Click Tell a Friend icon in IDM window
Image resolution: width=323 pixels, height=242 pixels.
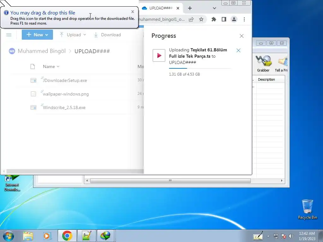[x=281, y=64]
